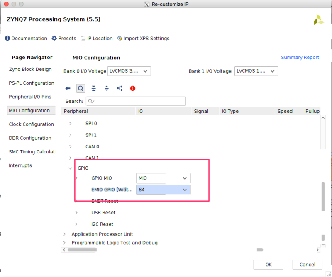
Task: Click into the Search input field
Action: click(136, 101)
